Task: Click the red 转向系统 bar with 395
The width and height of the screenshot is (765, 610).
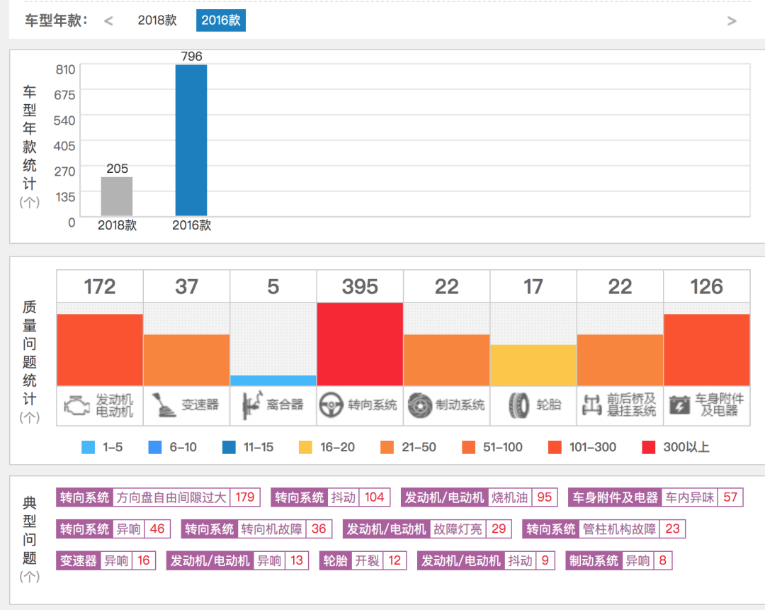Action: [360, 344]
